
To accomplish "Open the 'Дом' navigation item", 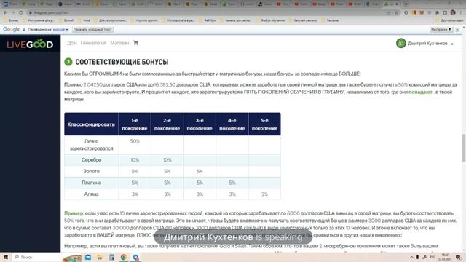I will tap(72, 43).
